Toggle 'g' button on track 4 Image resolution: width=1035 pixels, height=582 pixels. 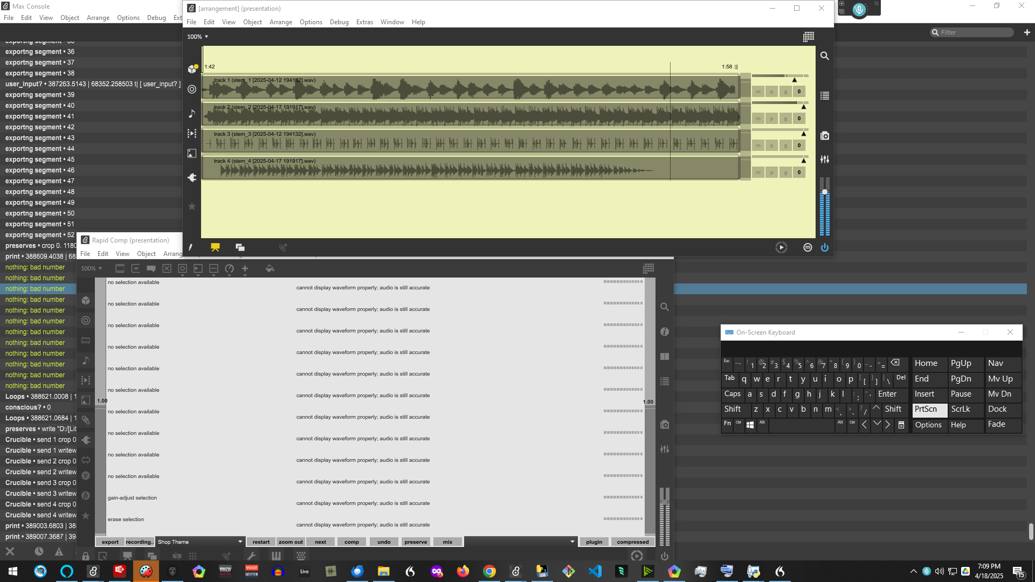point(785,172)
